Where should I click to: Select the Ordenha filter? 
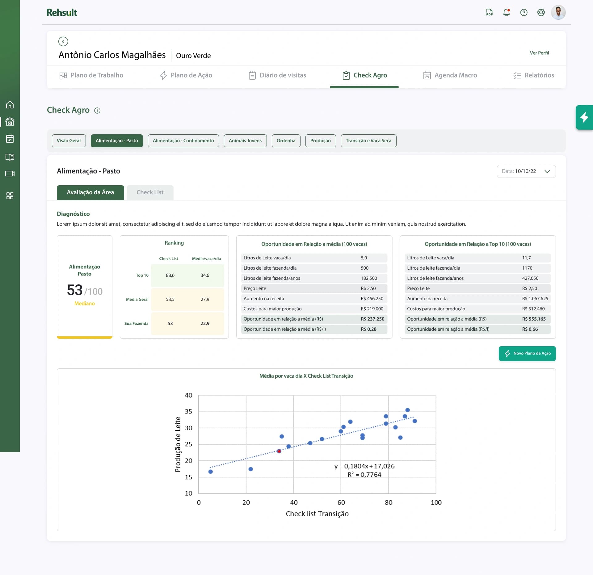[x=286, y=141]
